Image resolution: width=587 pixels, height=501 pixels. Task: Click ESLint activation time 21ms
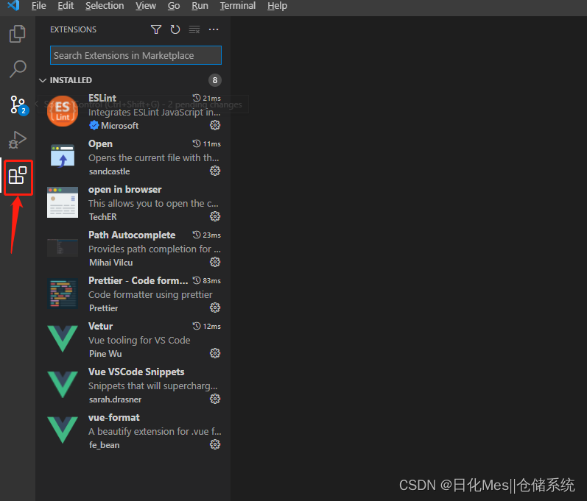(207, 99)
